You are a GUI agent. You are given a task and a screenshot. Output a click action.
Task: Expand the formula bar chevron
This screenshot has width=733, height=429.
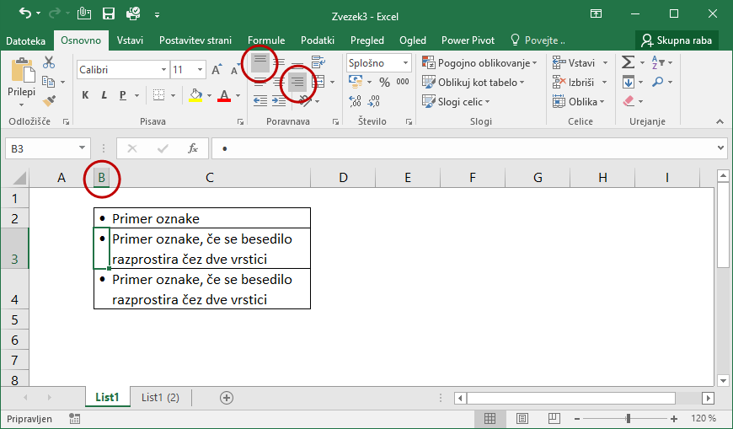tap(720, 148)
